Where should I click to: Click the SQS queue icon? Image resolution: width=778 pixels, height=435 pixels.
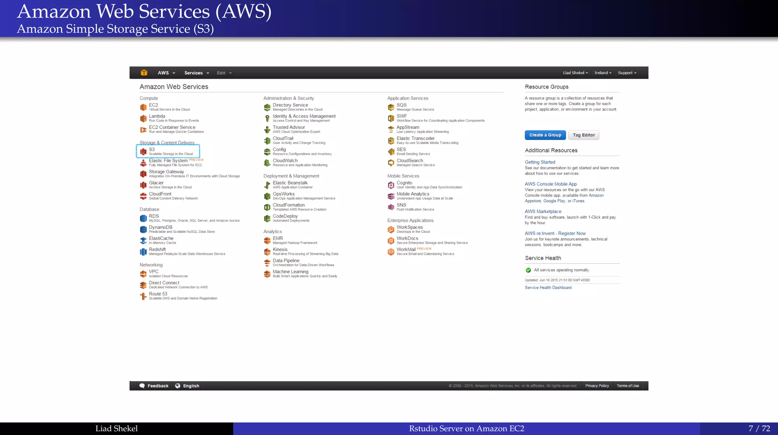pyautogui.click(x=391, y=107)
